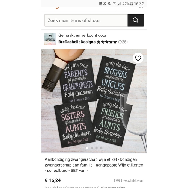Jump to the second product photo dot

[x=92, y=148]
